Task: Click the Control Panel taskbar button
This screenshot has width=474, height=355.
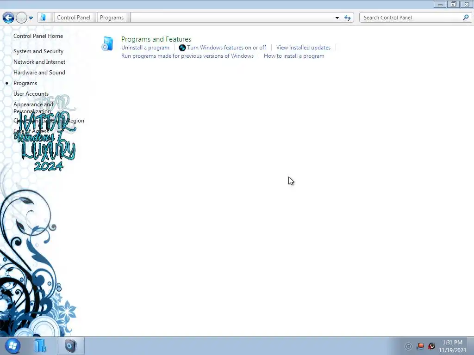Action: point(71,346)
